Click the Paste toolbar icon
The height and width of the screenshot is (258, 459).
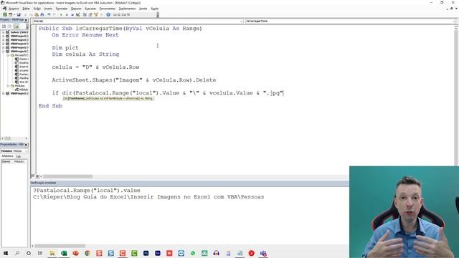pyautogui.click(x=37, y=14)
